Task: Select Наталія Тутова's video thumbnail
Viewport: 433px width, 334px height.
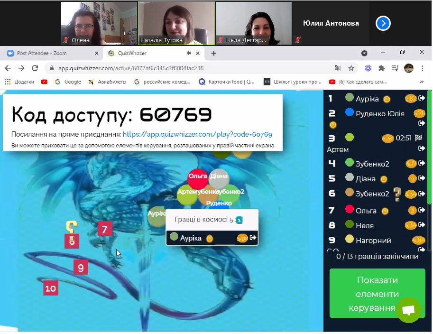Action: tap(176, 23)
